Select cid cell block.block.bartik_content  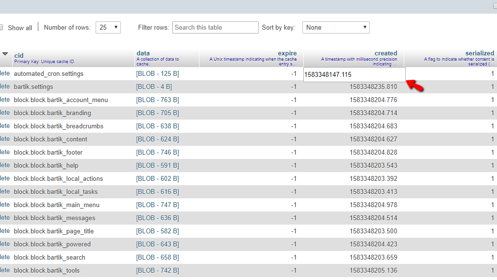click(50, 139)
